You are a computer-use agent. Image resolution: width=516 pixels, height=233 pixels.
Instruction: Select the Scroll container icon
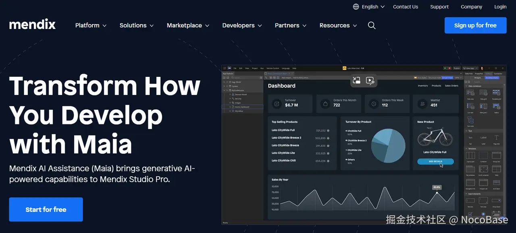(483, 169)
